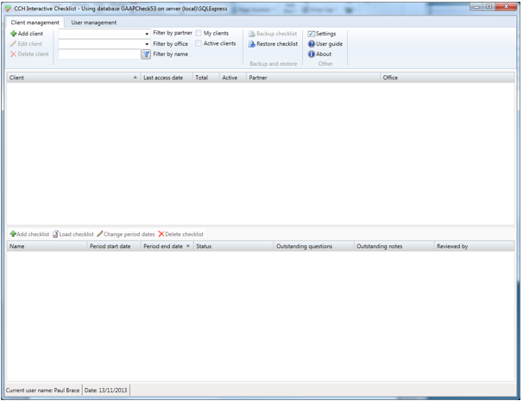Viewport: 523px width, 401px height.
Task: Enable the My clients checkbox
Action: click(x=198, y=33)
